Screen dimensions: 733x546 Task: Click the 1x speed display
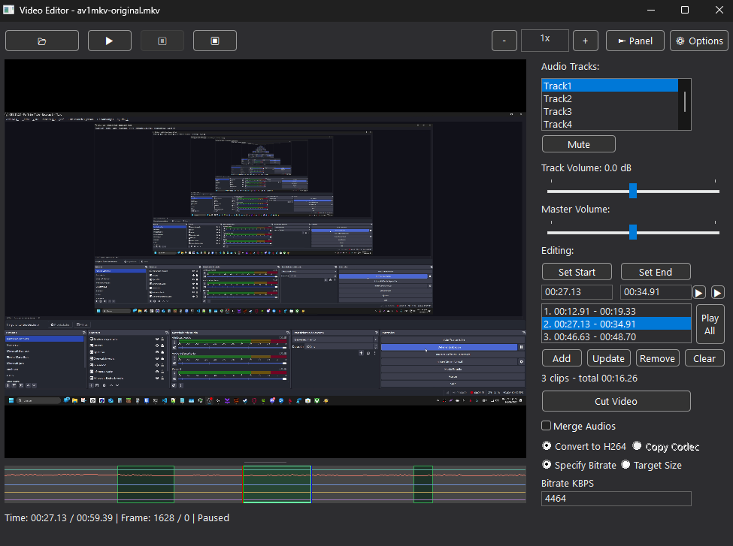coord(544,40)
